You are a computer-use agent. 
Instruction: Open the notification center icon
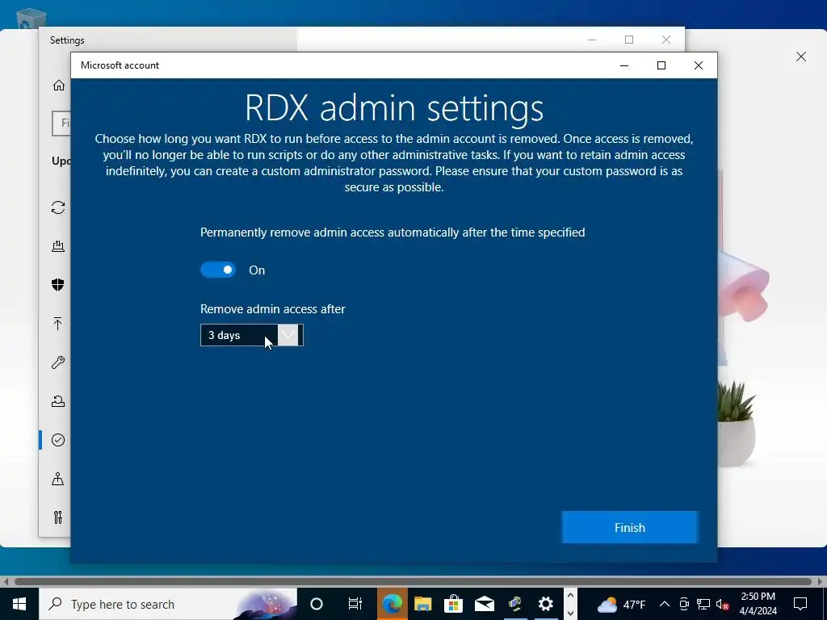pyautogui.click(x=800, y=604)
